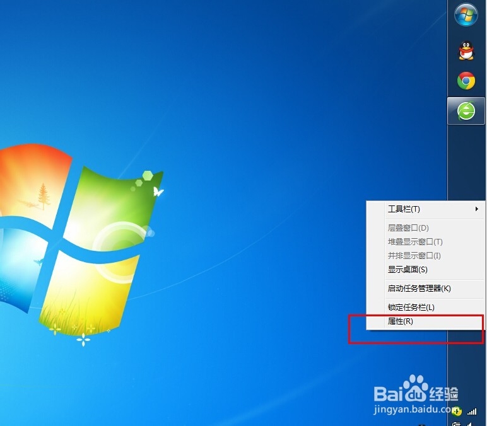
Task: Select 层叠窗口(D) menu entry
Action: click(x=426, y=227)
